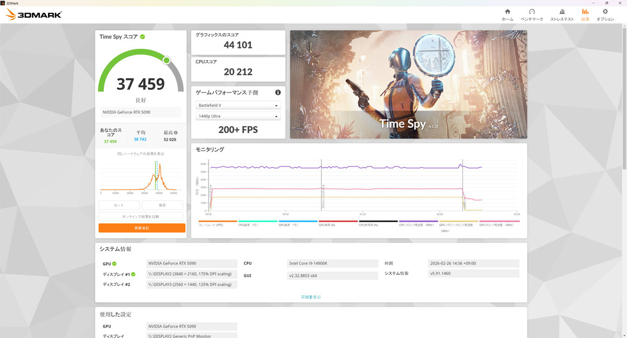Open the 1440p Ultra resolution dropdown

coord(238,116)
